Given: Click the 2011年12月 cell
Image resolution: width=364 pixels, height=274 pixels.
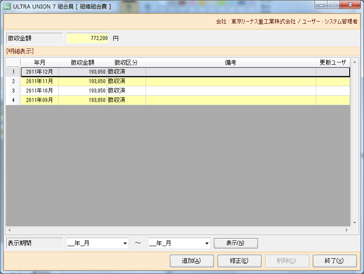Looking at the screenshot, I should (40, 72).
